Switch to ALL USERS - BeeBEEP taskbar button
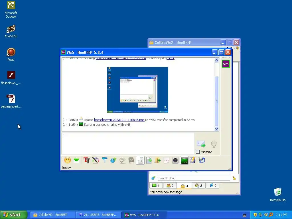Image resolution: width=292 pixels, height=219 pixels. [x=98, y=215]
